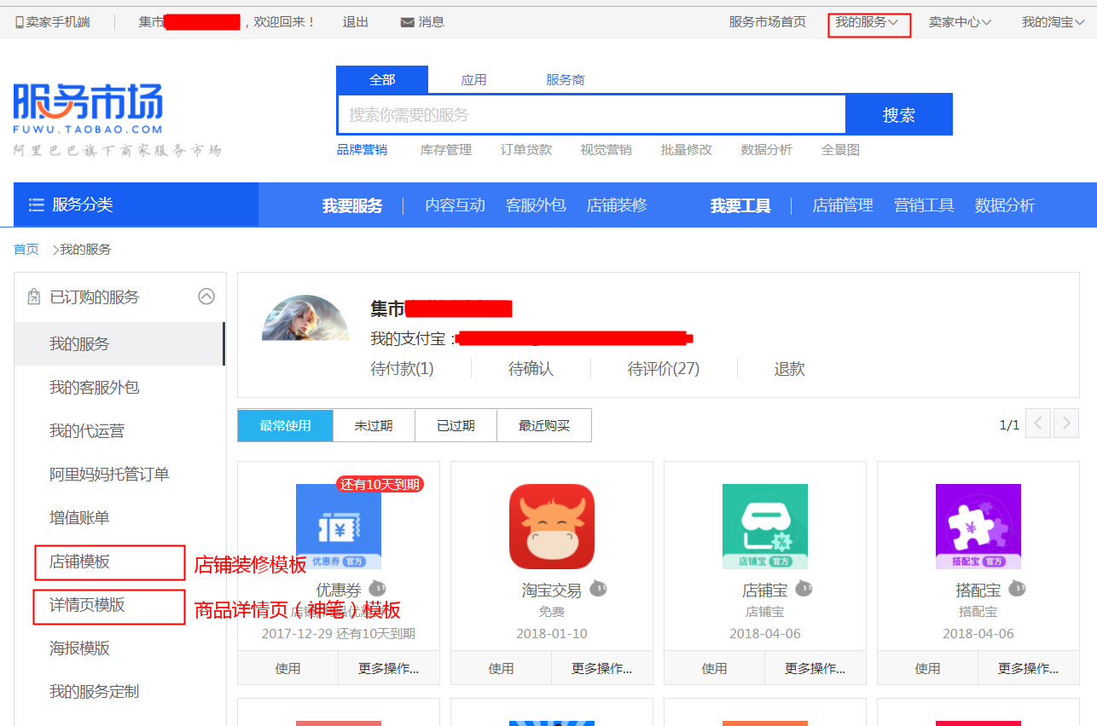Viewport: 1097px width, 726px height.
Task: Open the 淘宝交易 bull icon
Action: pos(552,526)
